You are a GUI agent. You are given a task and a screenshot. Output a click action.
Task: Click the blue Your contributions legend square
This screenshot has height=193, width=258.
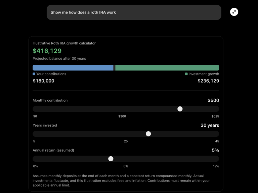(x=34, y=74)
